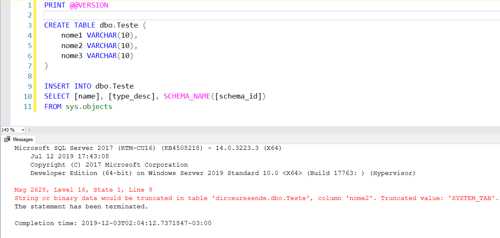This screenshot has height=238, width=500.
Task: Click the 'Jul 12 2019 17:43:08' line
Action: (70, 157)
